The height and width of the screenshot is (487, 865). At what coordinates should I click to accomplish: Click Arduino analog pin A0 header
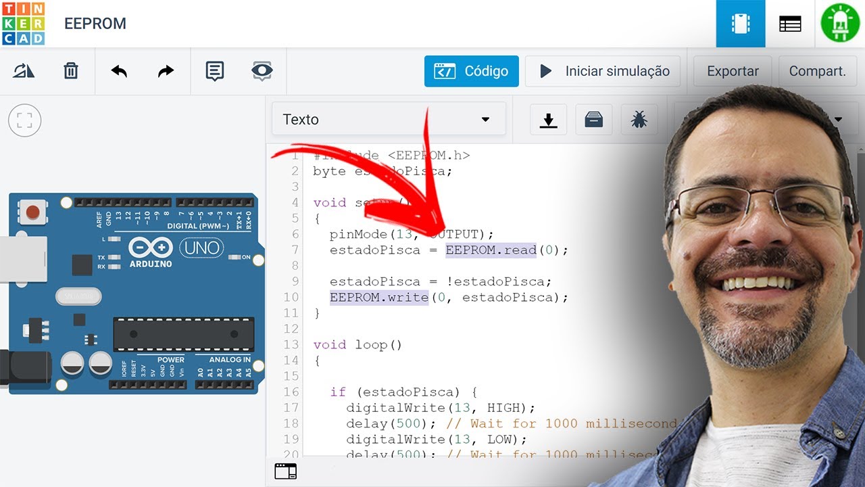click(x=201, y=384)
